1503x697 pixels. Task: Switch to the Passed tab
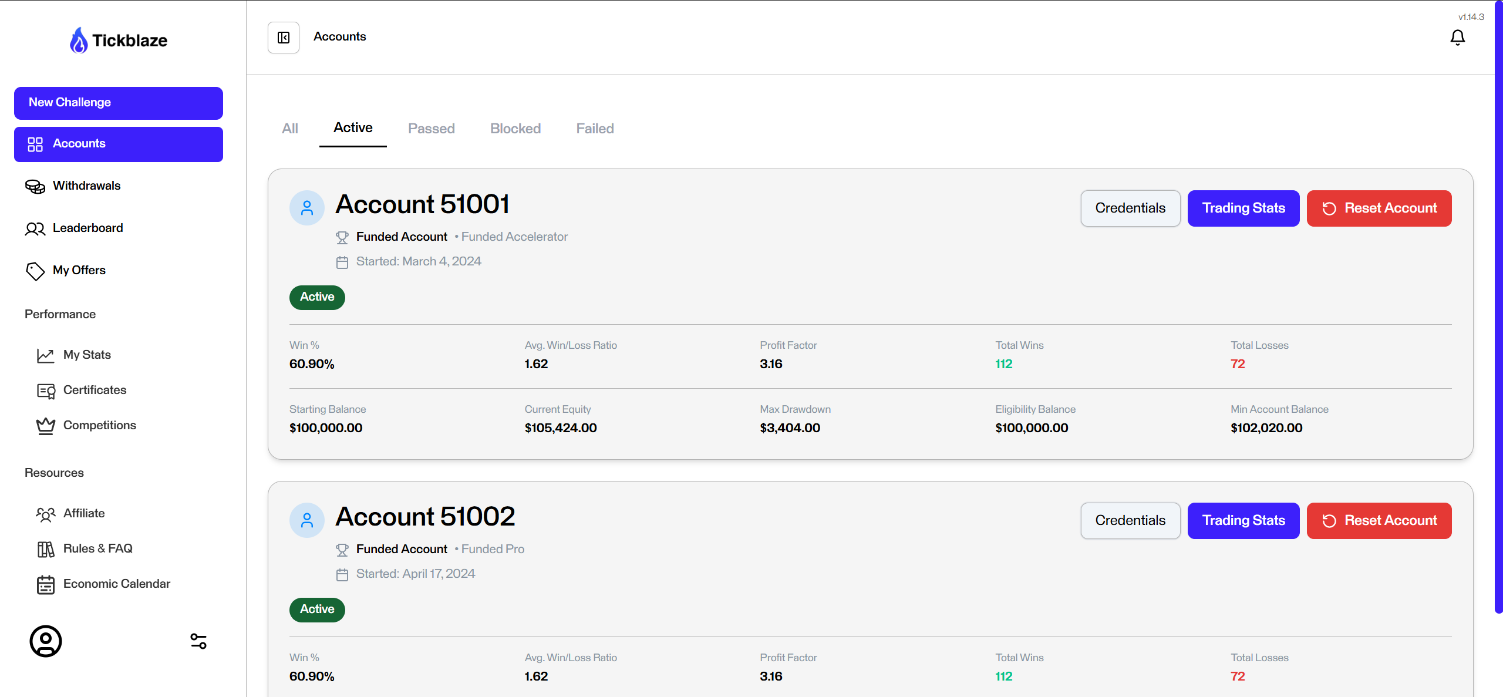click(x=431, y=129)
